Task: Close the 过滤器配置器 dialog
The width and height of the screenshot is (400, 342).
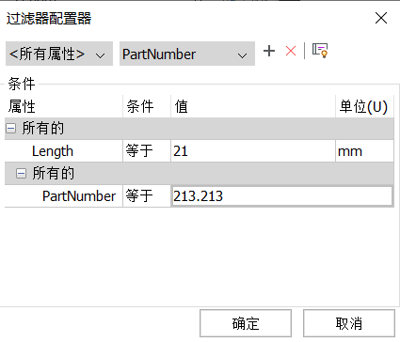Action: point(381,18)
